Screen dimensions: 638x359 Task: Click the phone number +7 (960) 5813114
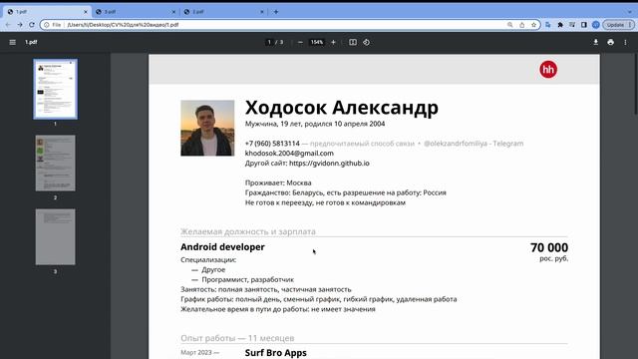(272, 144)
